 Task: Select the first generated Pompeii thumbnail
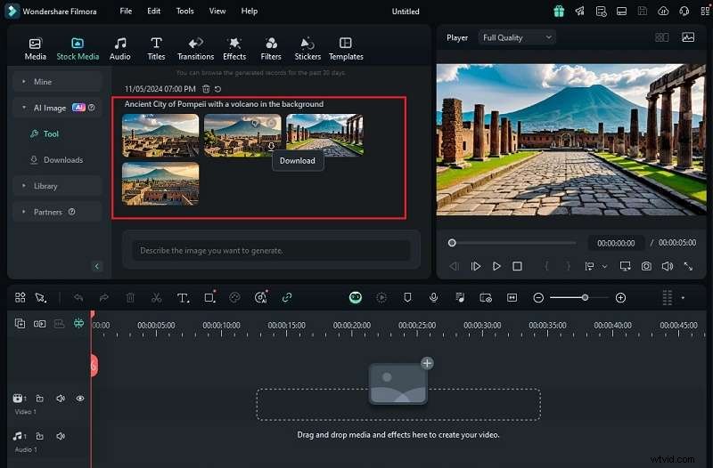pyautogui.click(x=160, y=135)
